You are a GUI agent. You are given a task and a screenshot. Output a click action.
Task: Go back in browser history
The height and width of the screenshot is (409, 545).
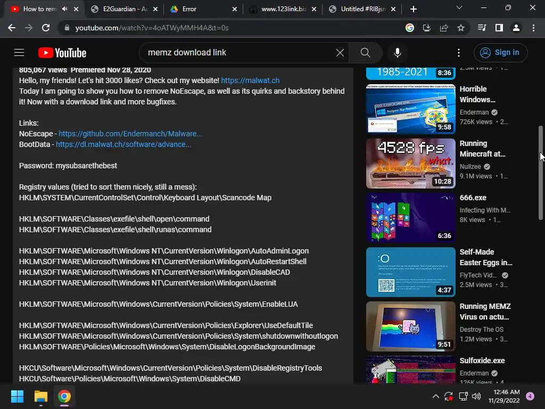pos(12,28)
